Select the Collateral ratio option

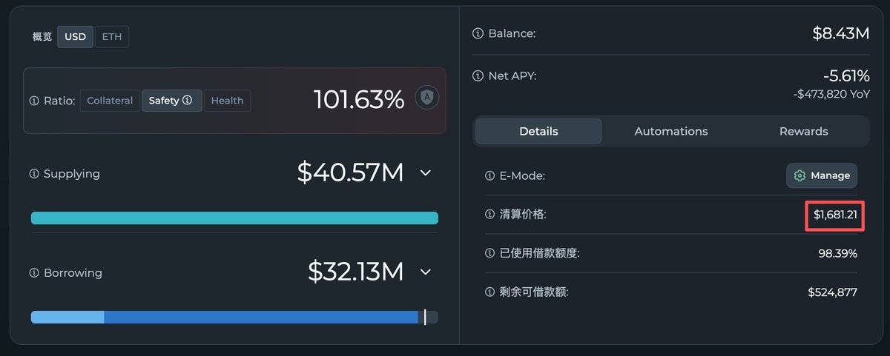(x=110, y=101)
